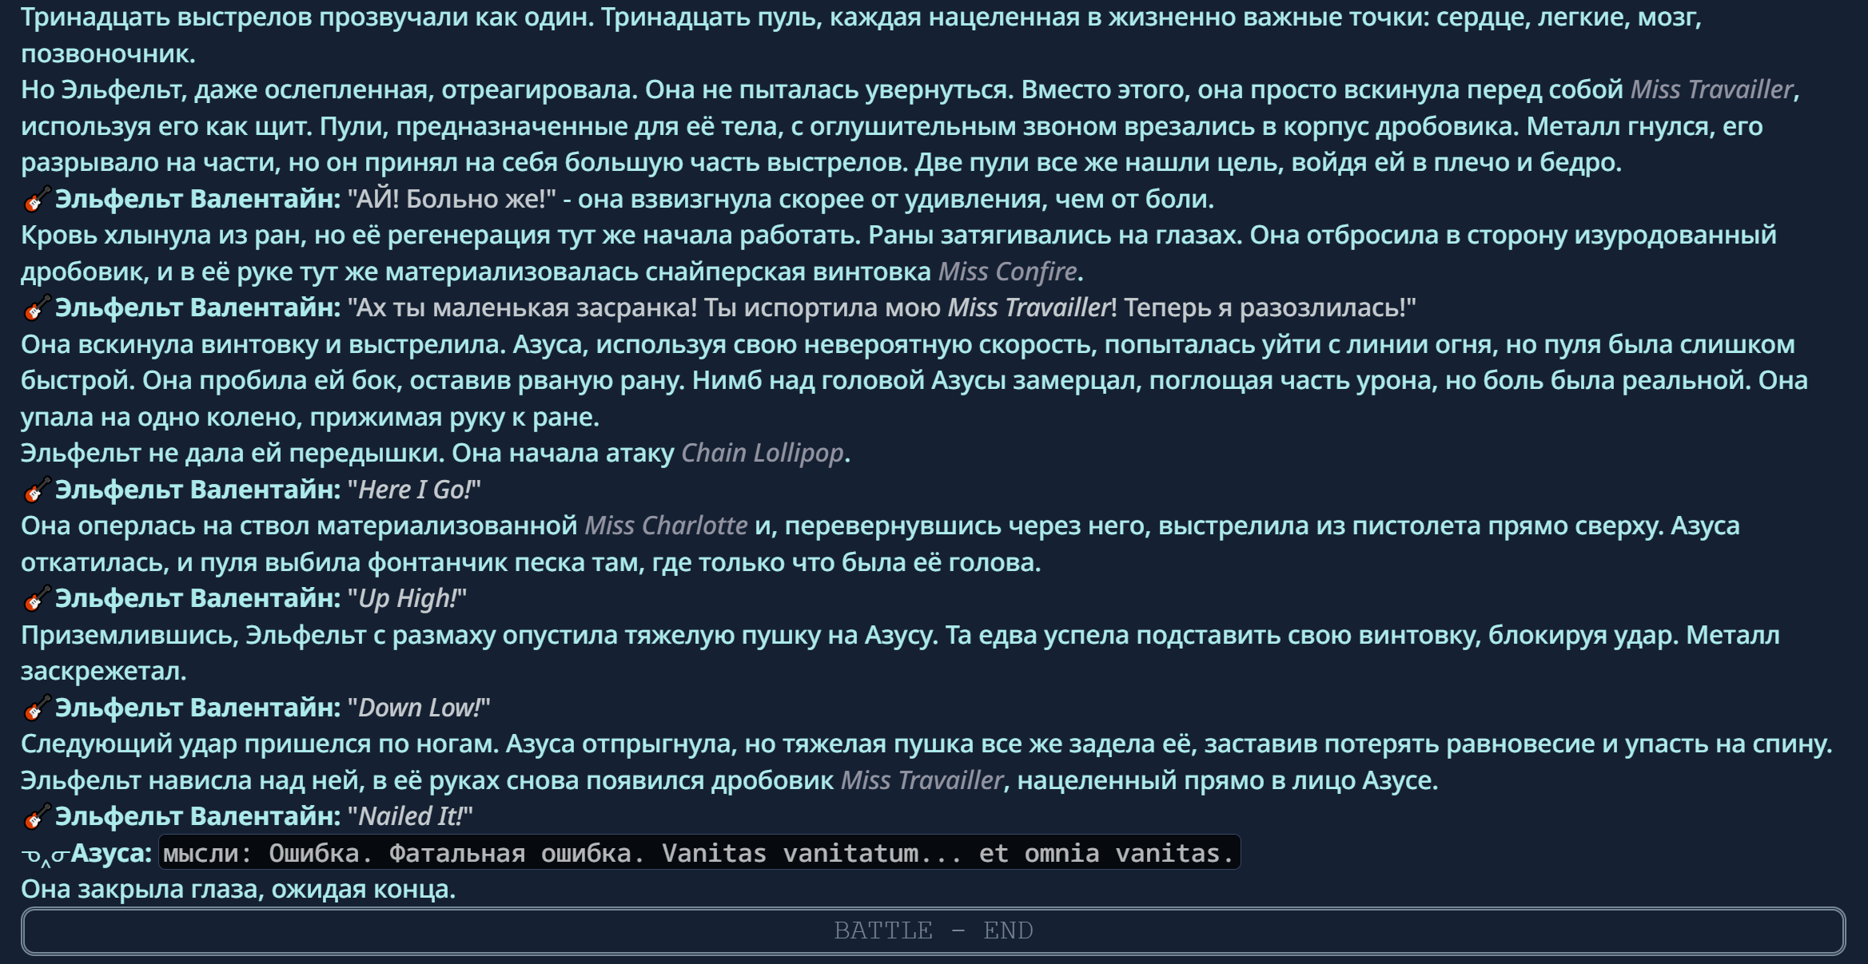Screen dimensions: 1868x964
Task: Click the final line "Она закрыла глаза, ожидая конца."
Action: tap(238, 889)
